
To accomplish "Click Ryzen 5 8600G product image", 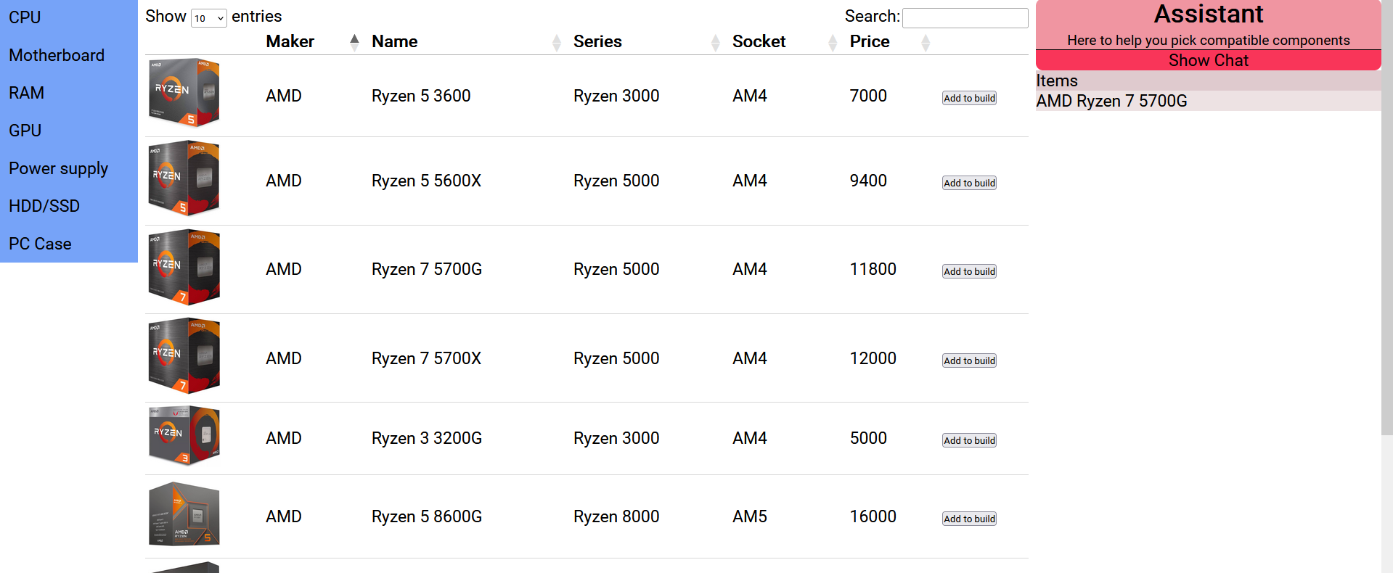I will point(184,514).
